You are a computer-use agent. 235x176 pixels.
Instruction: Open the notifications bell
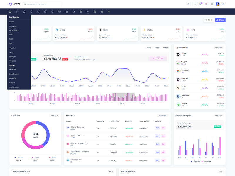(206, 4)
